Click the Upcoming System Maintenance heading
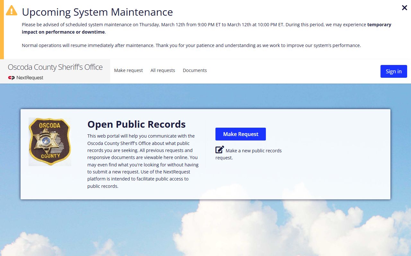The height and width of the screenshot is (256, 411). (97, 12)
